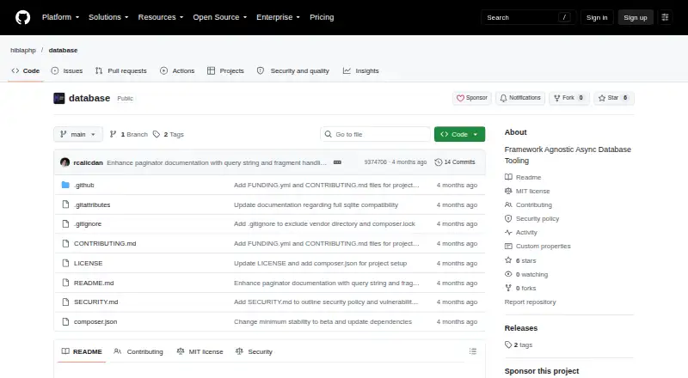Click the star icon beside 6 stars
The height and width of the screenshot is (378, 688).
click(x=508, y=260)
